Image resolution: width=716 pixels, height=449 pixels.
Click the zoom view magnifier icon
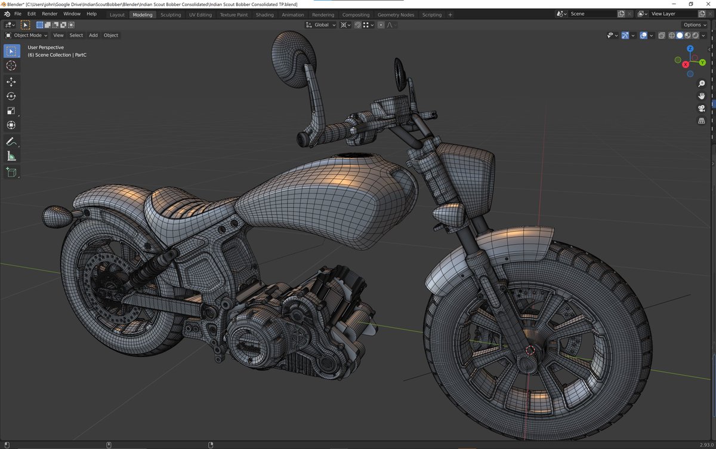(x=702, y=84)
